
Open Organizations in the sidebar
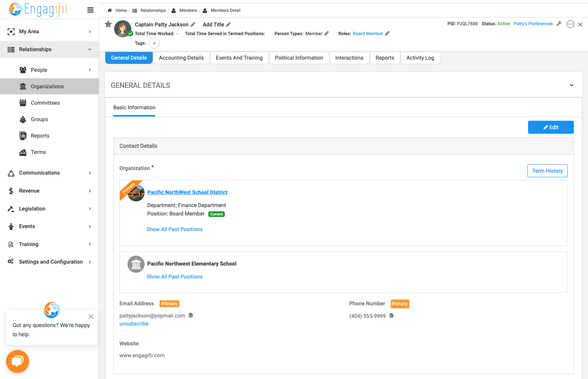50,86
